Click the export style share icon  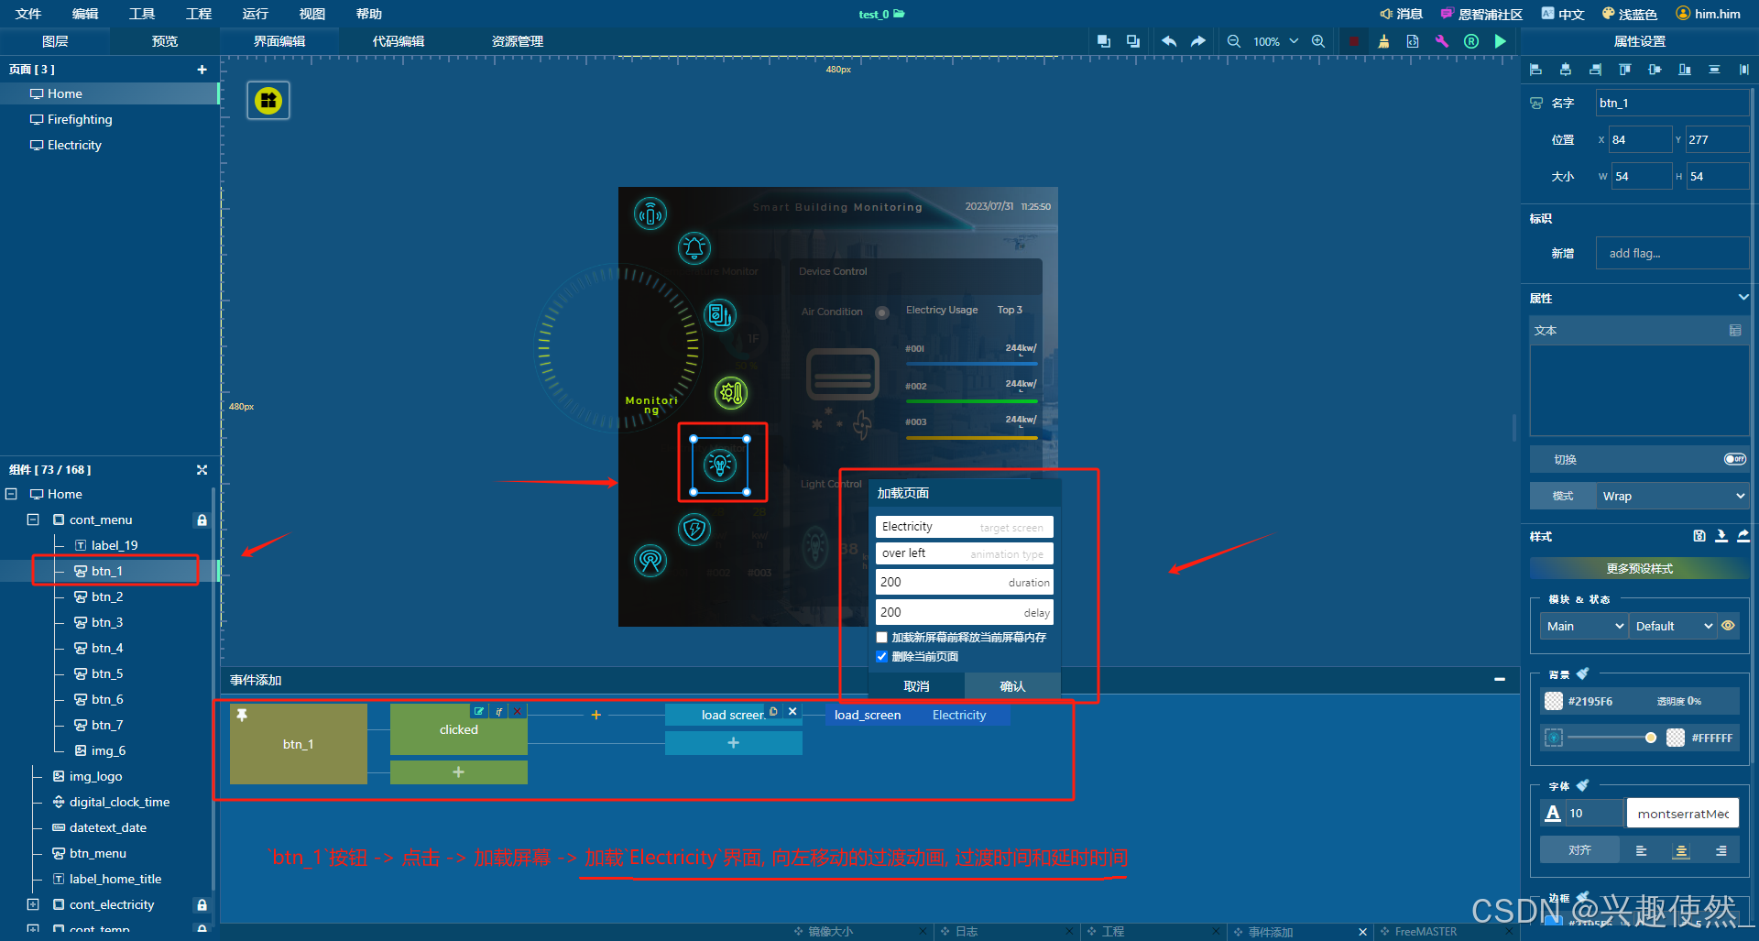1743,536
